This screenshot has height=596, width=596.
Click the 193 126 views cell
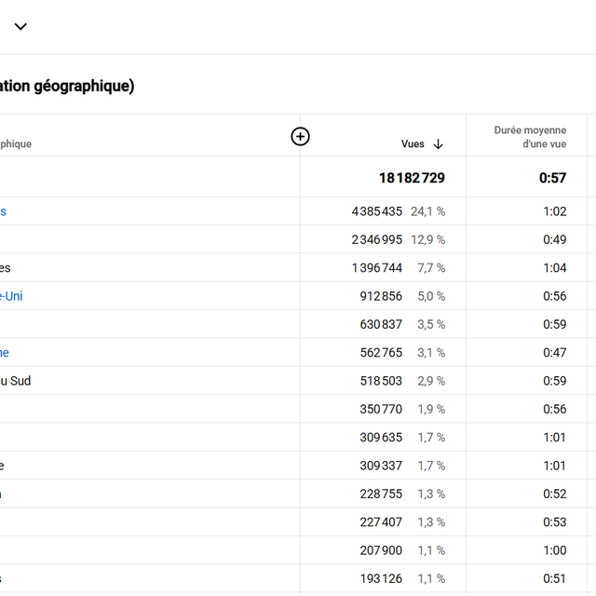pos(381,579)
